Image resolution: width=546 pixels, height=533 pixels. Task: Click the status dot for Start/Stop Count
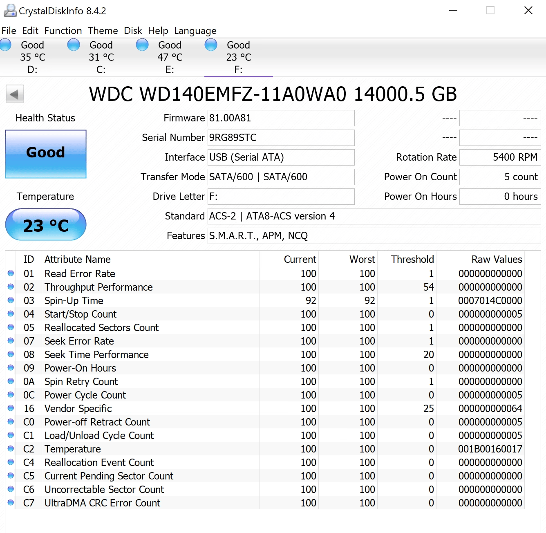11,314
